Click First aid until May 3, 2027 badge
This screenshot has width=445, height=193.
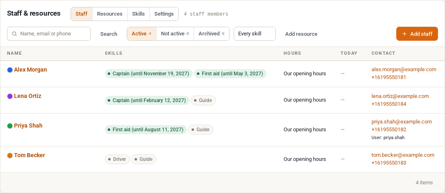pos(230,74)
